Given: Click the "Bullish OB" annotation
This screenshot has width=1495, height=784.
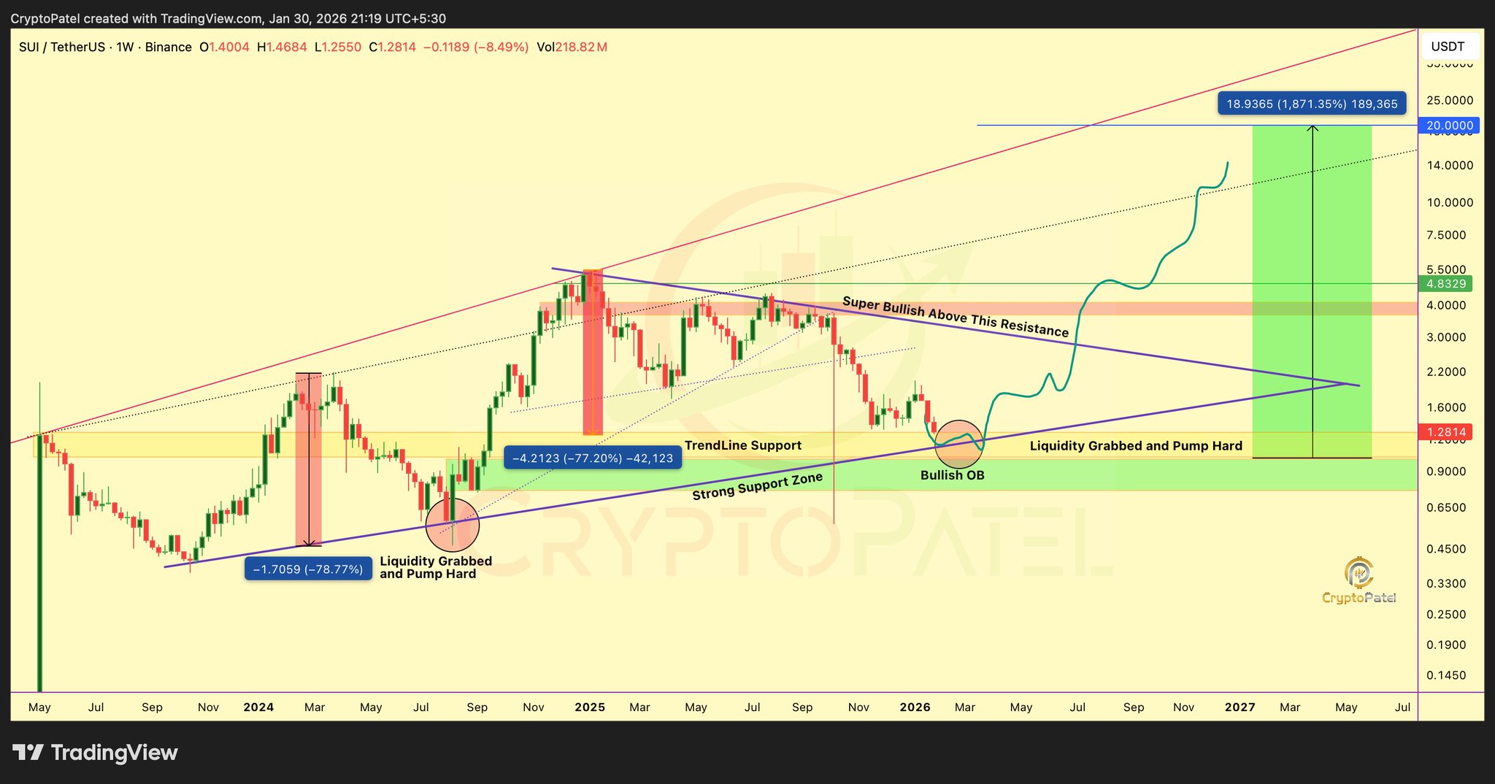Looking at the screenshot, I should coord(952,475).
